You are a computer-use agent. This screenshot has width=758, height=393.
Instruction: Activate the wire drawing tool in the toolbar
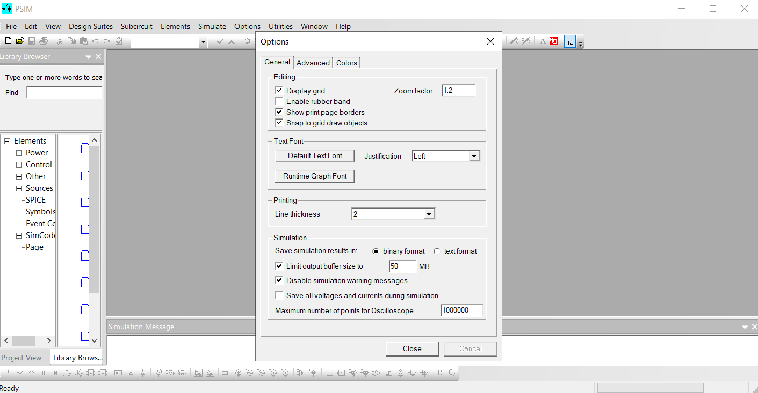coord(514,41)
